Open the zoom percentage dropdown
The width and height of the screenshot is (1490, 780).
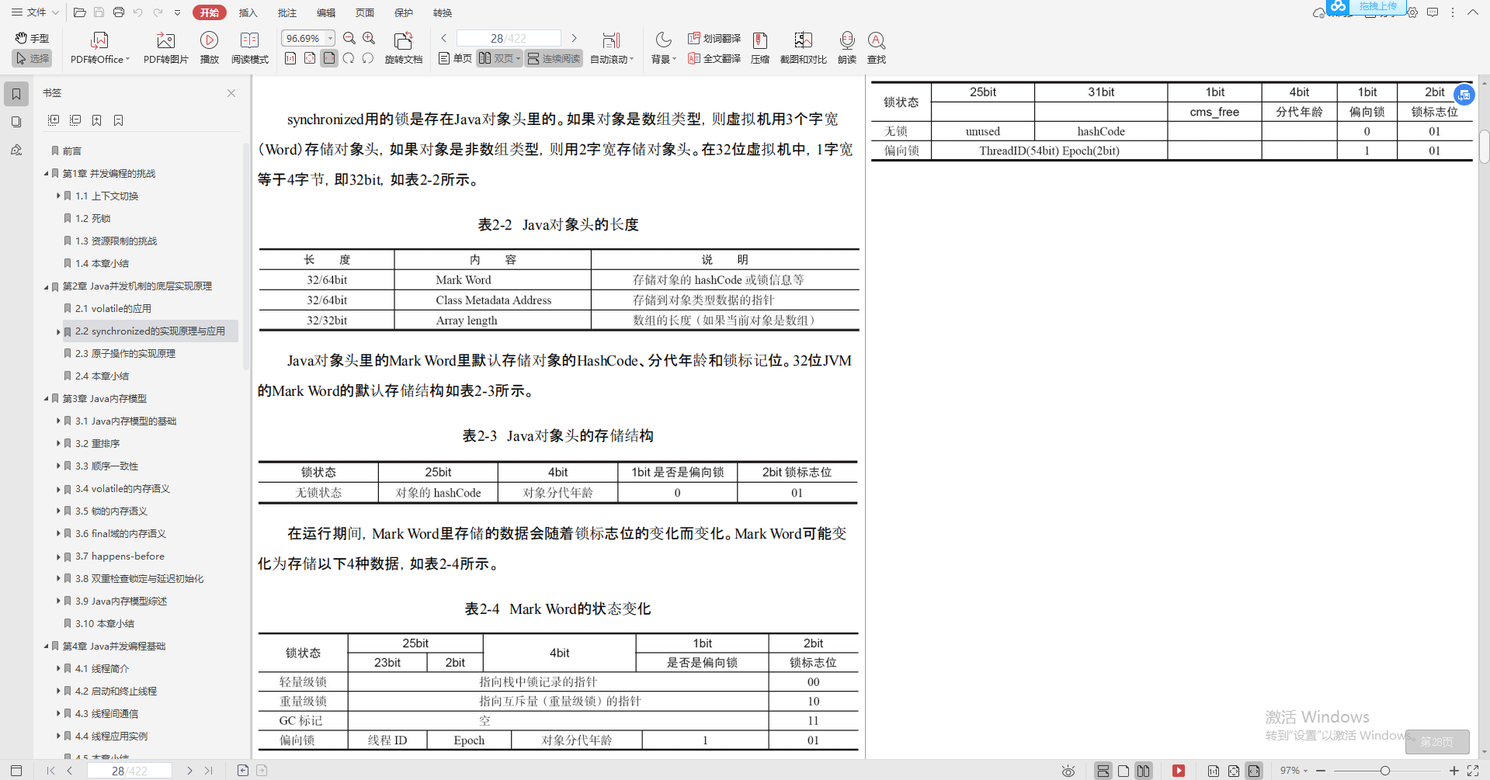[x=329, y=37]
